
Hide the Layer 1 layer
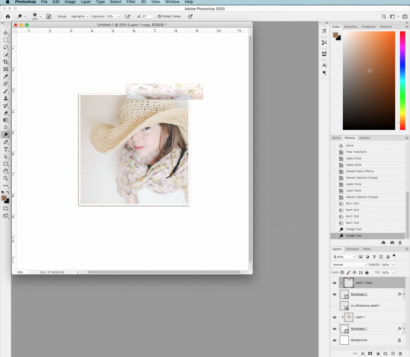335,317
